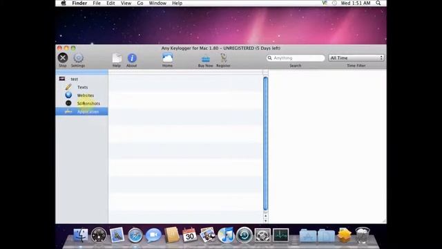
Task: Open Activity Monitor in the Dock
Action: (281, 235)
